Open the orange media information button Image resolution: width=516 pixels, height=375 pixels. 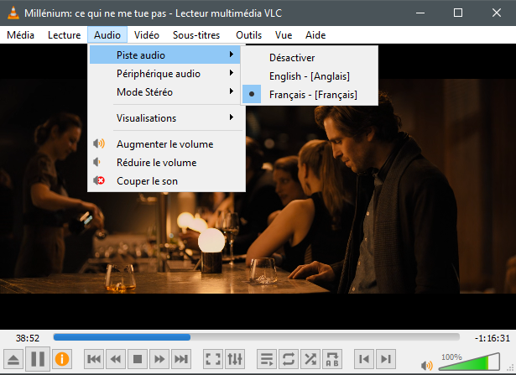[62, 359]
